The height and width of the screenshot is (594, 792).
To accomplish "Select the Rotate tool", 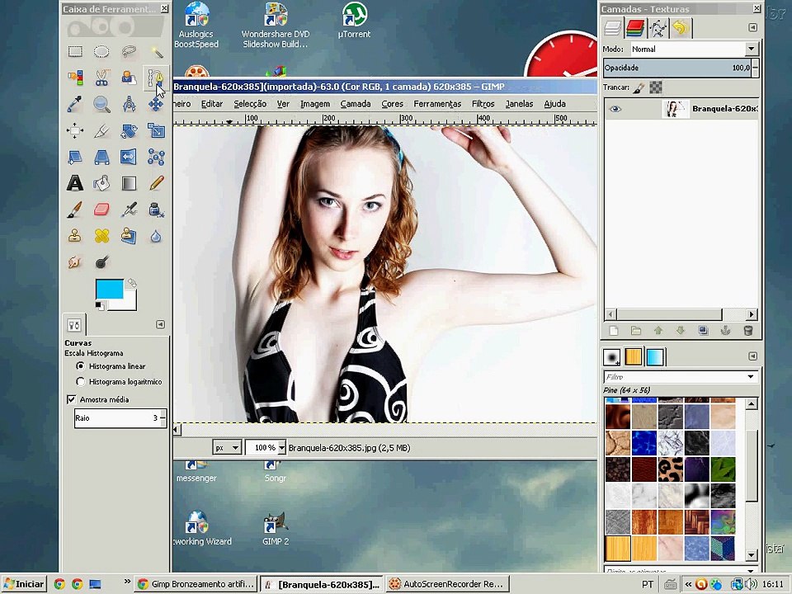I will click(x=129, y=130).
